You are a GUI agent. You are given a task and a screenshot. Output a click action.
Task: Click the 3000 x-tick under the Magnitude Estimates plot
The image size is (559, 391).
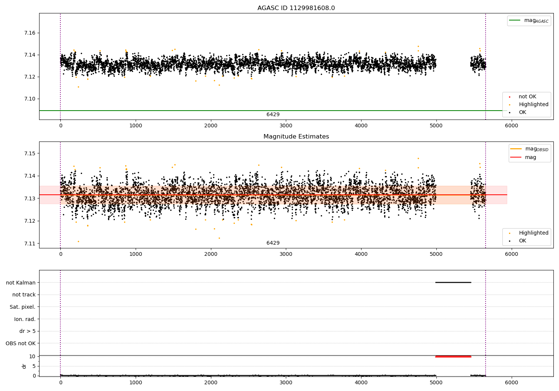(x=286, y=254)
